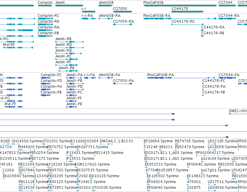Click the CG7044 gene label

(x=225, y=3)
